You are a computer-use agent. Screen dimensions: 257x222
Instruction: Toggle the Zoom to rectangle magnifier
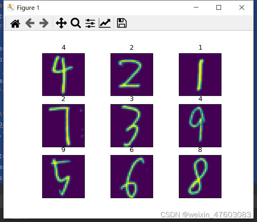(76, 23)
